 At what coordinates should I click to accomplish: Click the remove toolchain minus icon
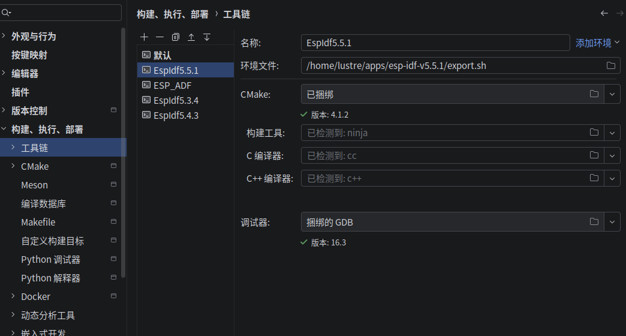point(159,37)
